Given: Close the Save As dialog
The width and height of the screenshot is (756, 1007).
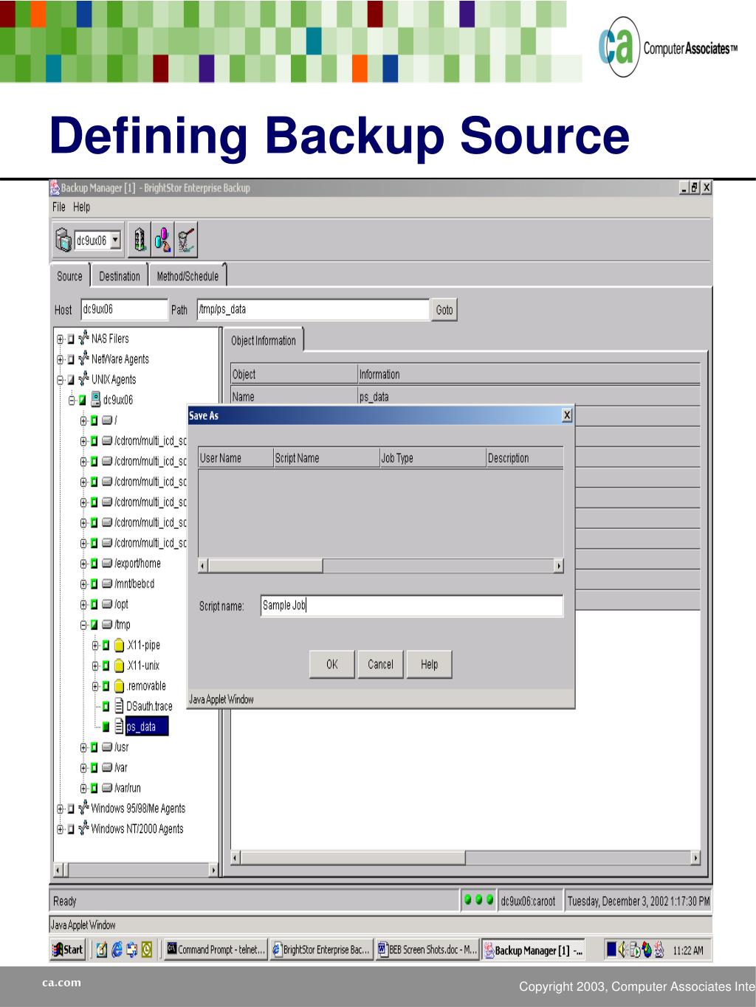Looking at the screenshot, I should 567,415.
